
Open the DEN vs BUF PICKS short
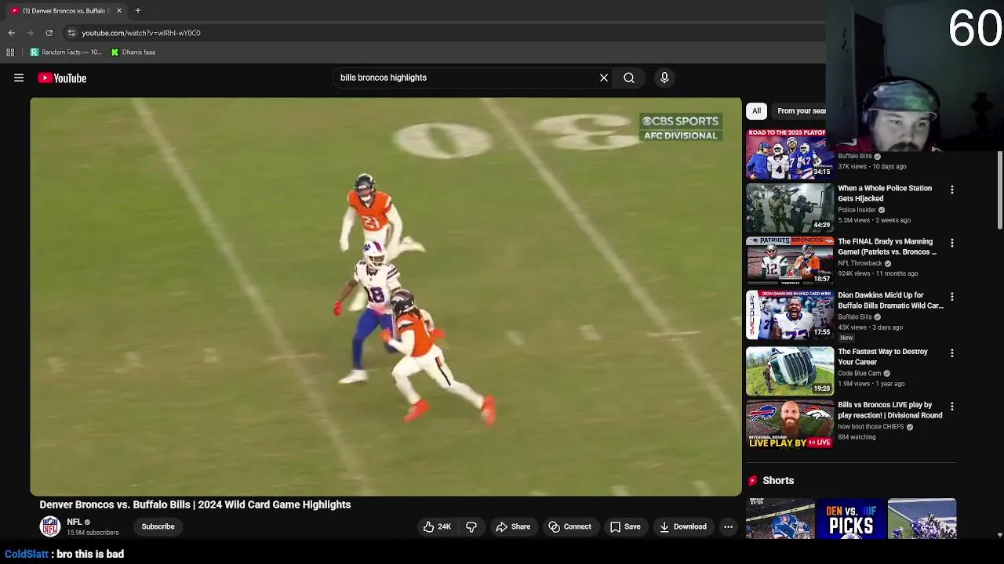[851, 519]
